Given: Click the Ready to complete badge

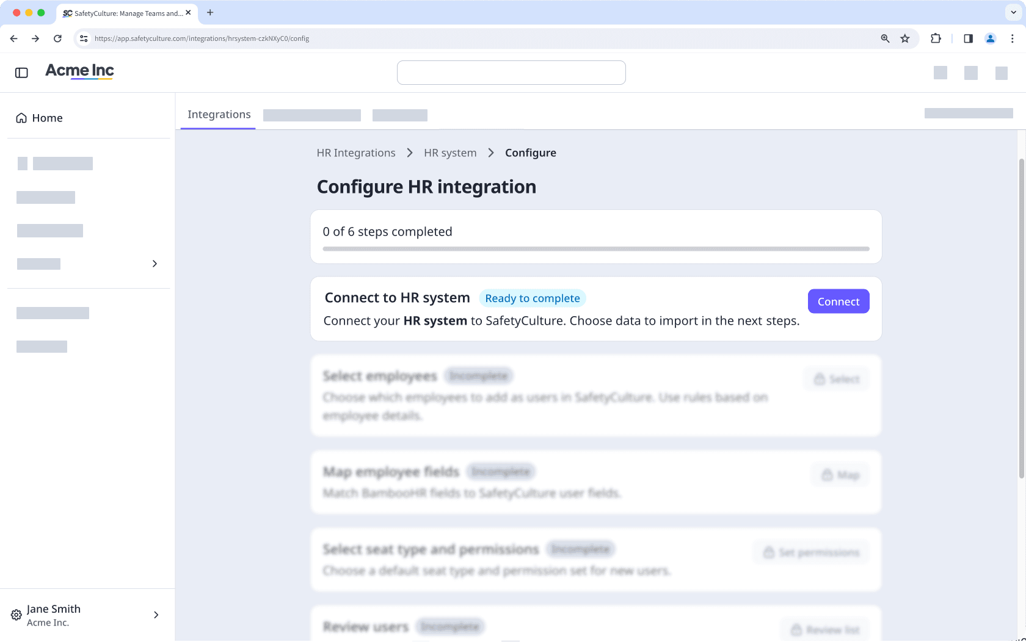Looking at the screenshot, I should [533, 298].
